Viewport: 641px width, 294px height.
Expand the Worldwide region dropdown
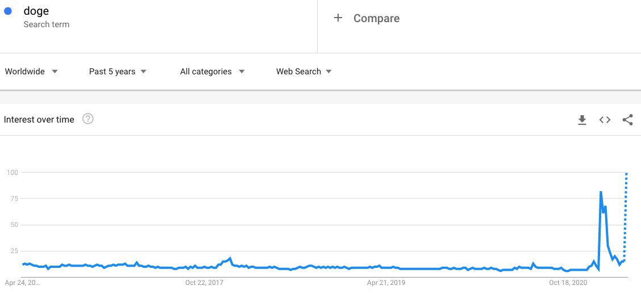[x=31, y=72]
